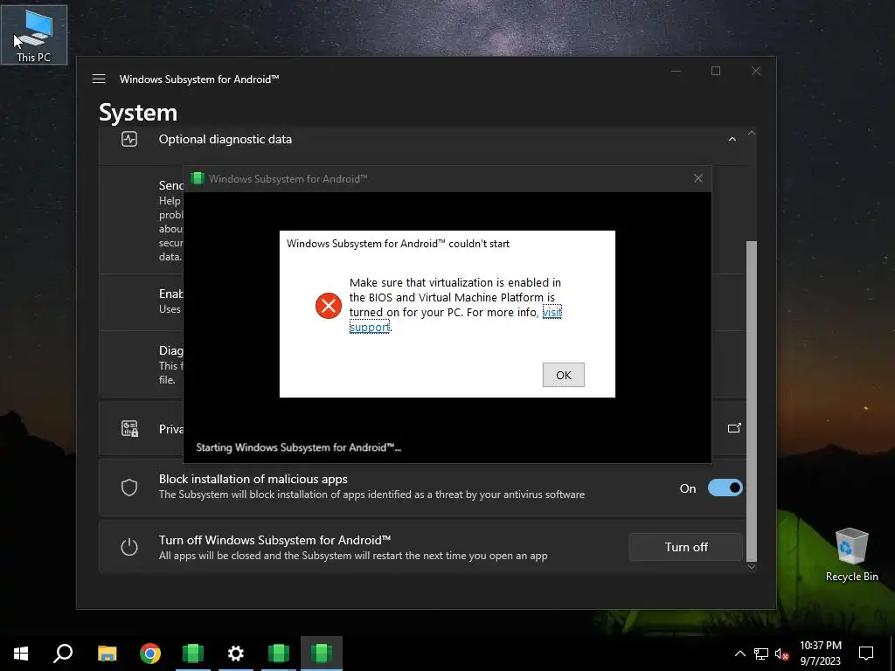Select the active Android subsystem taskbar icon

[322, 654]
